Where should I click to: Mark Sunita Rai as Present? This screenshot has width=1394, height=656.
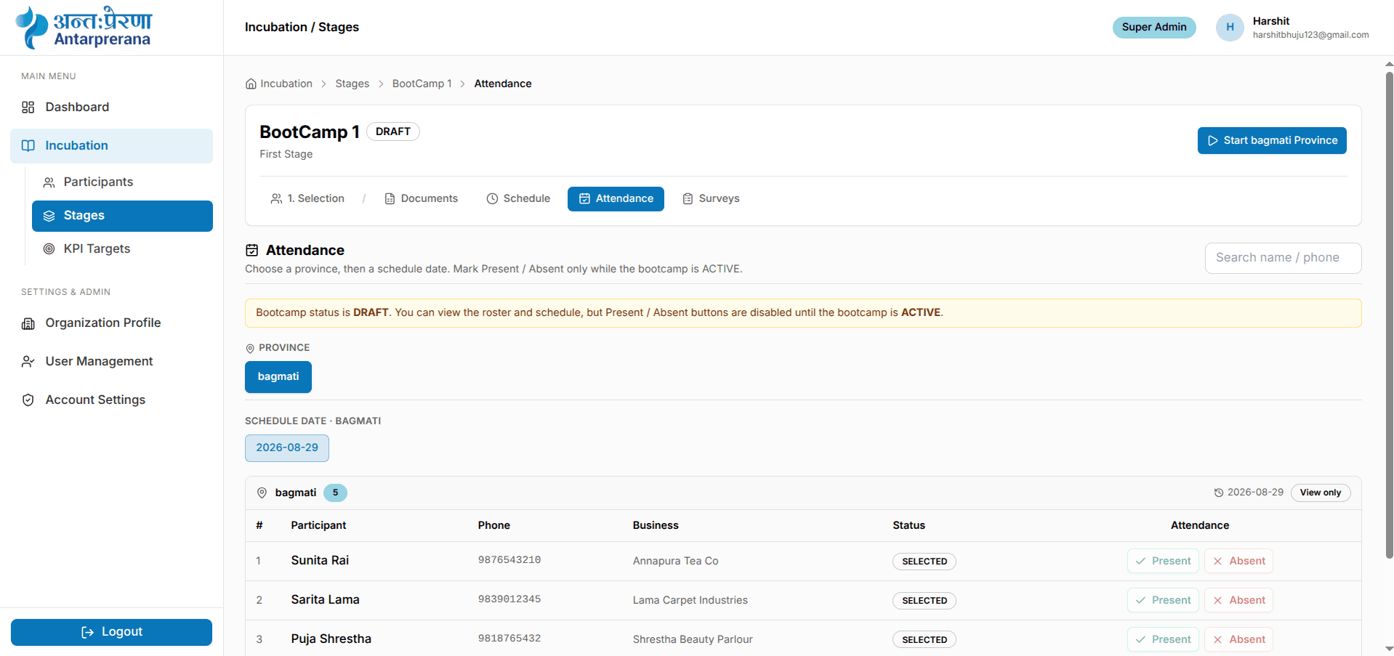point(1163,562)
